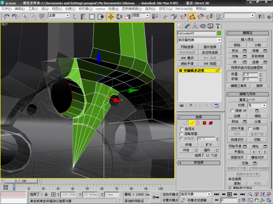
Task: Toggle the 保持 UV checkbox
Action: 232,111
